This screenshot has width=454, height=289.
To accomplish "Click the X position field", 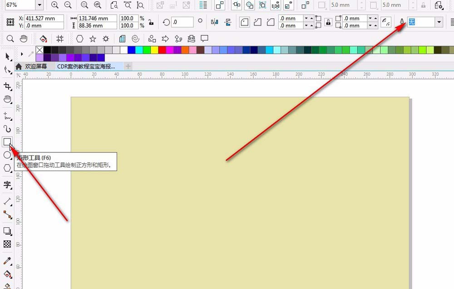I will pos(44,18).
